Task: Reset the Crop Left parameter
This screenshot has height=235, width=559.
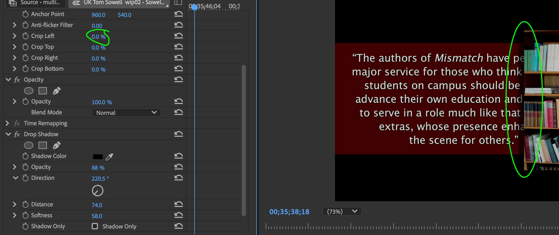Action: (x=178, y=36)
